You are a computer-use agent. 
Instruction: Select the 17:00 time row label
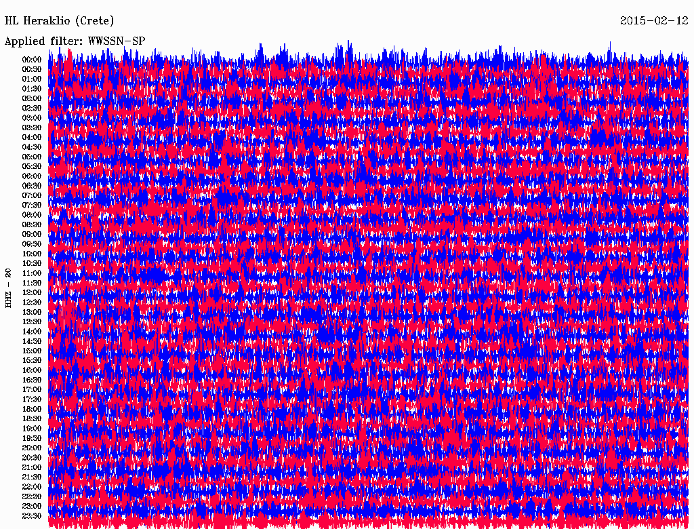point(32,390)
